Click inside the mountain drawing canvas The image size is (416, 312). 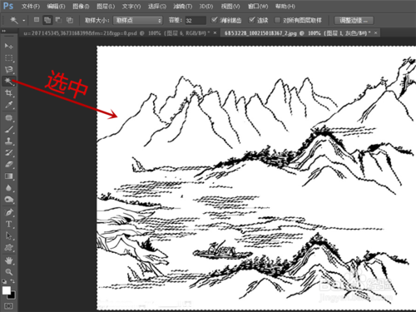click(256, 177)
